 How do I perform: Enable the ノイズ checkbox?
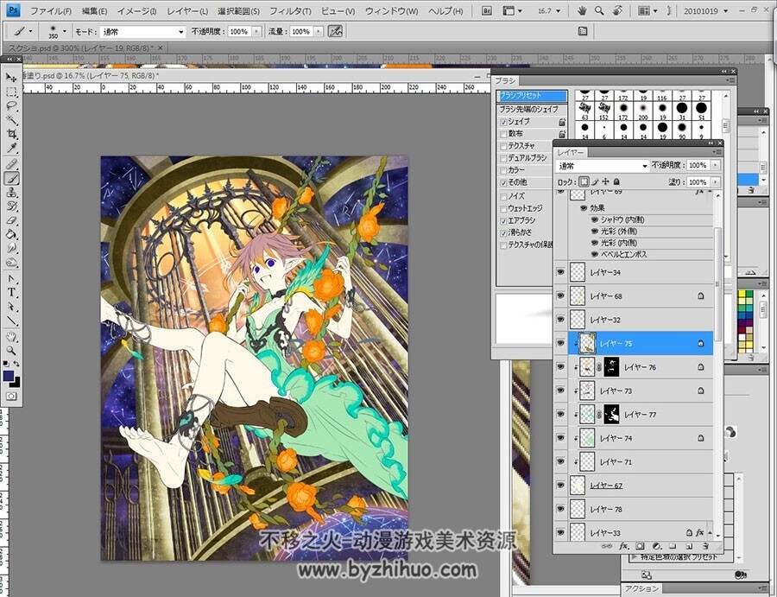(x=503, y=197)
